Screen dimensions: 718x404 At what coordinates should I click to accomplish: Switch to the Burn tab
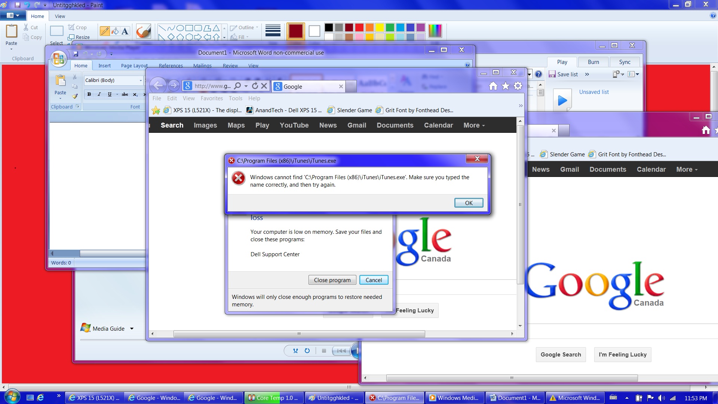click(593, 62)
